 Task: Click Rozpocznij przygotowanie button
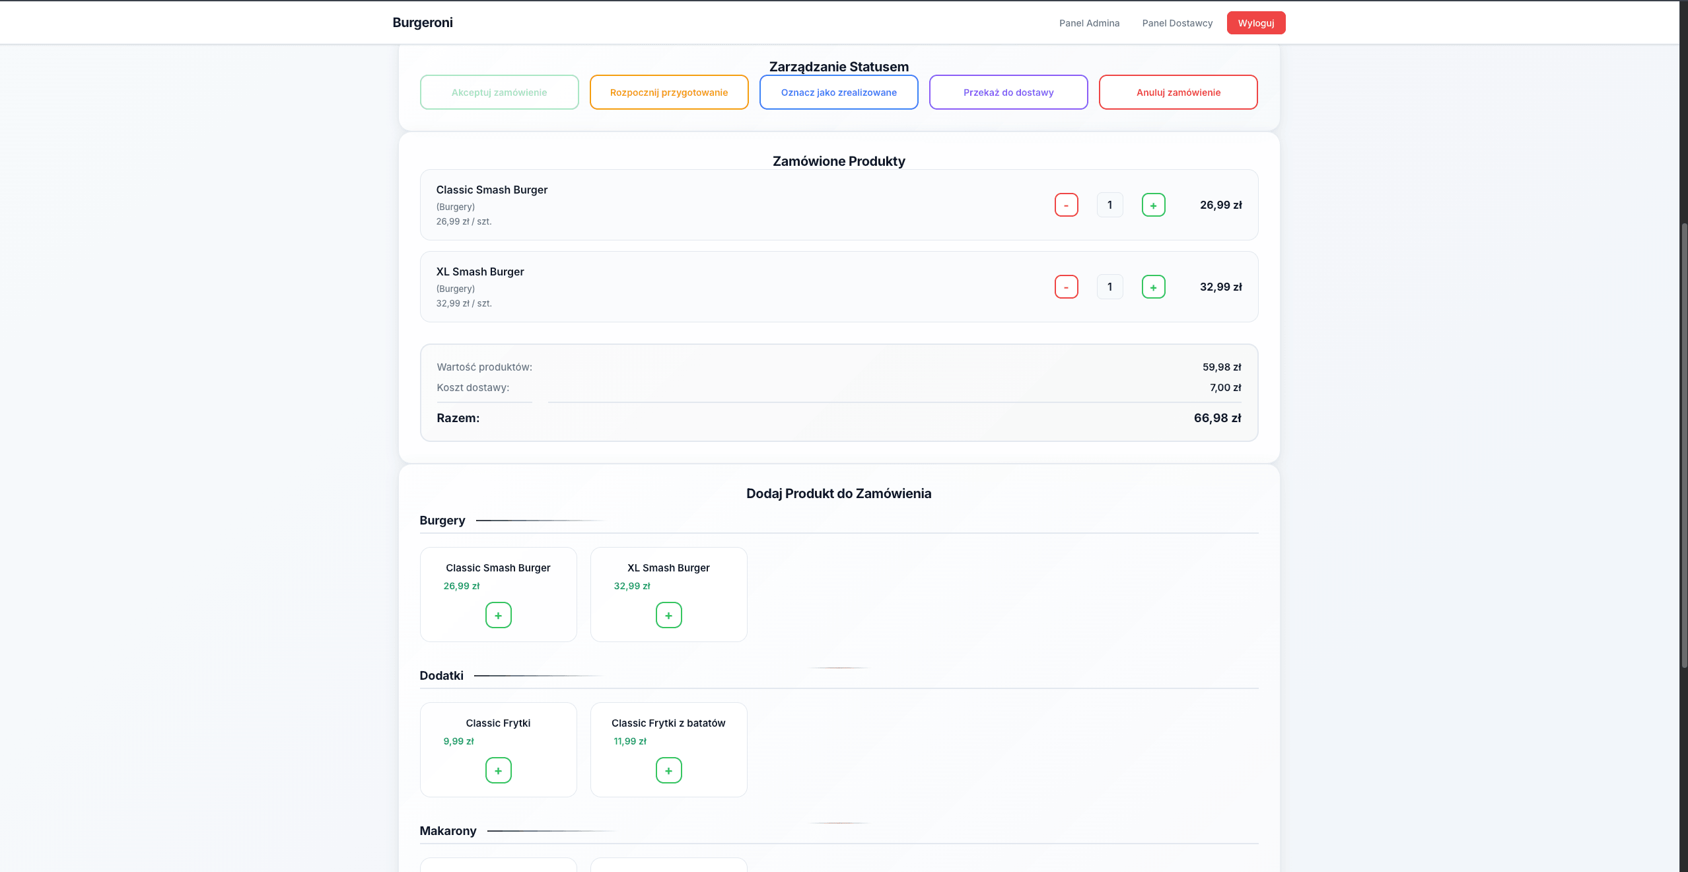[x=669, y=92]
